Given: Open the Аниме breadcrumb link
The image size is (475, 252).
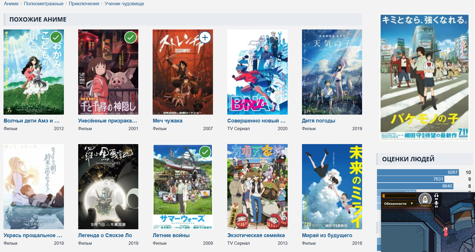Looking at the screenshot, I should [11, 4].
